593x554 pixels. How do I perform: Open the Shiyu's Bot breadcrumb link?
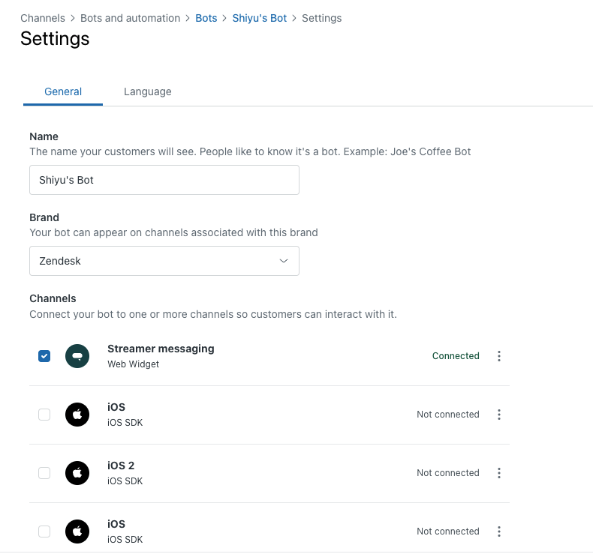tap(259, 18)
